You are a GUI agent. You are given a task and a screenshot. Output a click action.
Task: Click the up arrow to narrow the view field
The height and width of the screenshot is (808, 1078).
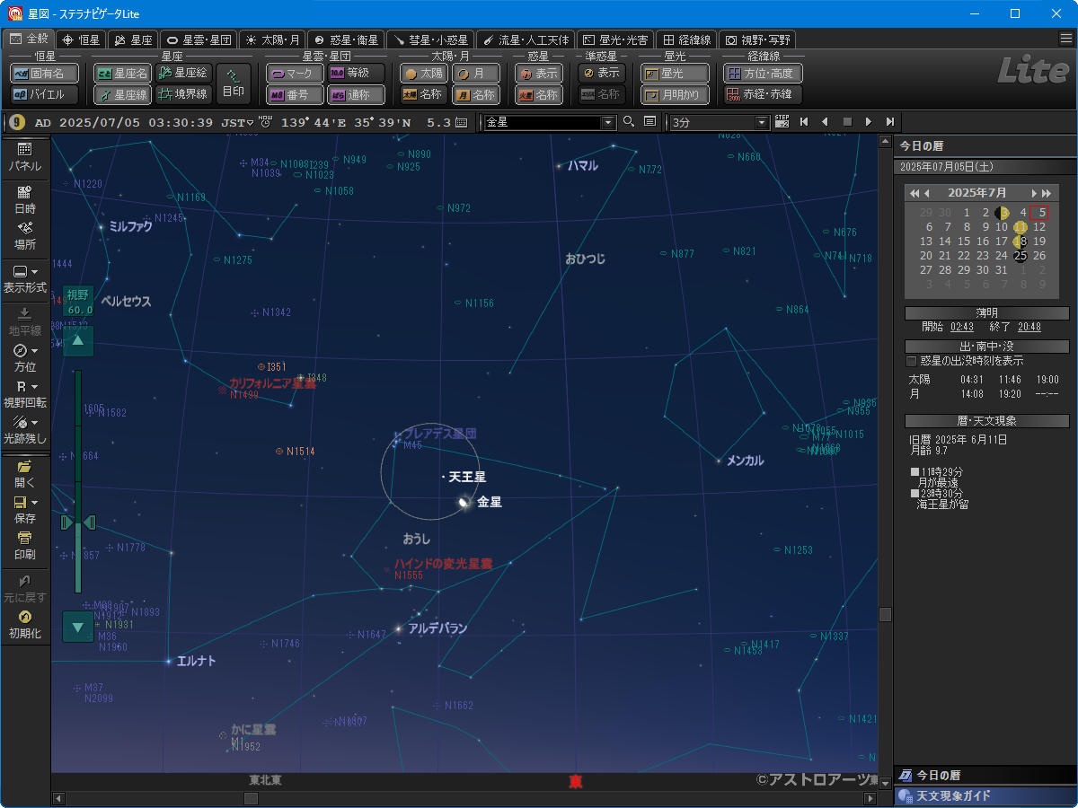coord(78,340)
